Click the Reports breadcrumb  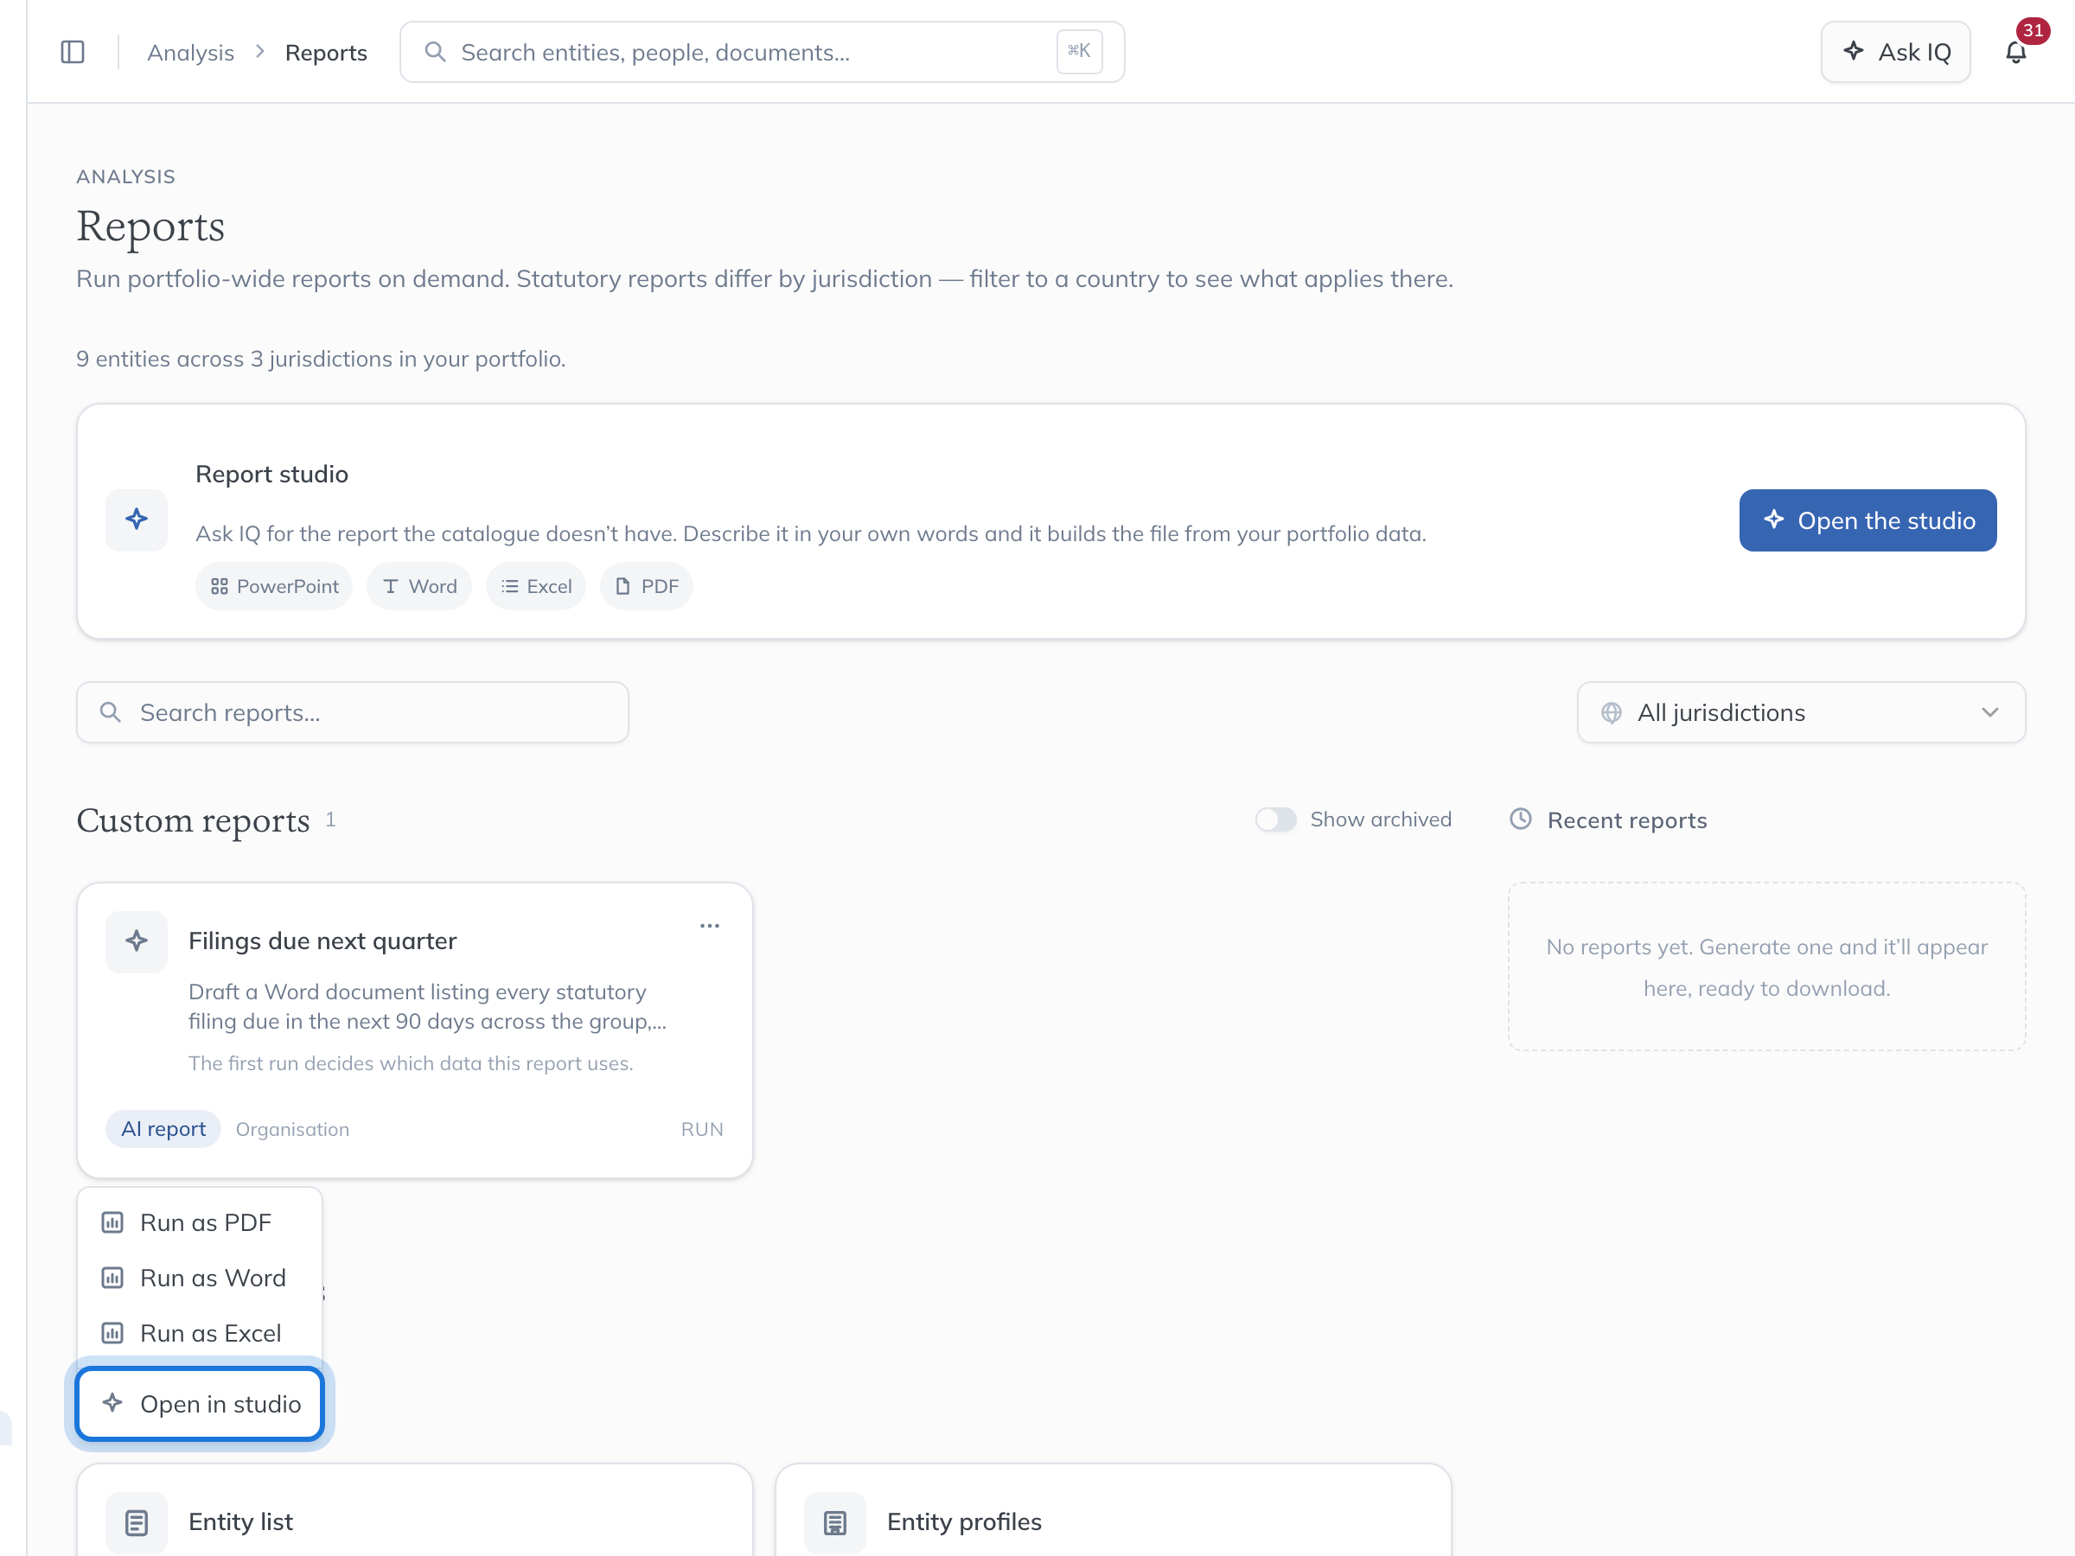click(325, 53)
